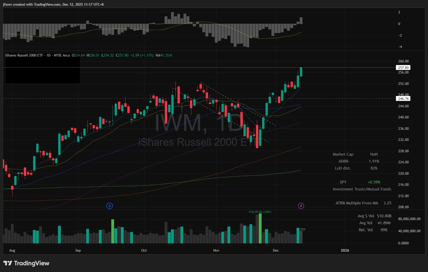Click the 260.00 price axis label

point(403,61)
